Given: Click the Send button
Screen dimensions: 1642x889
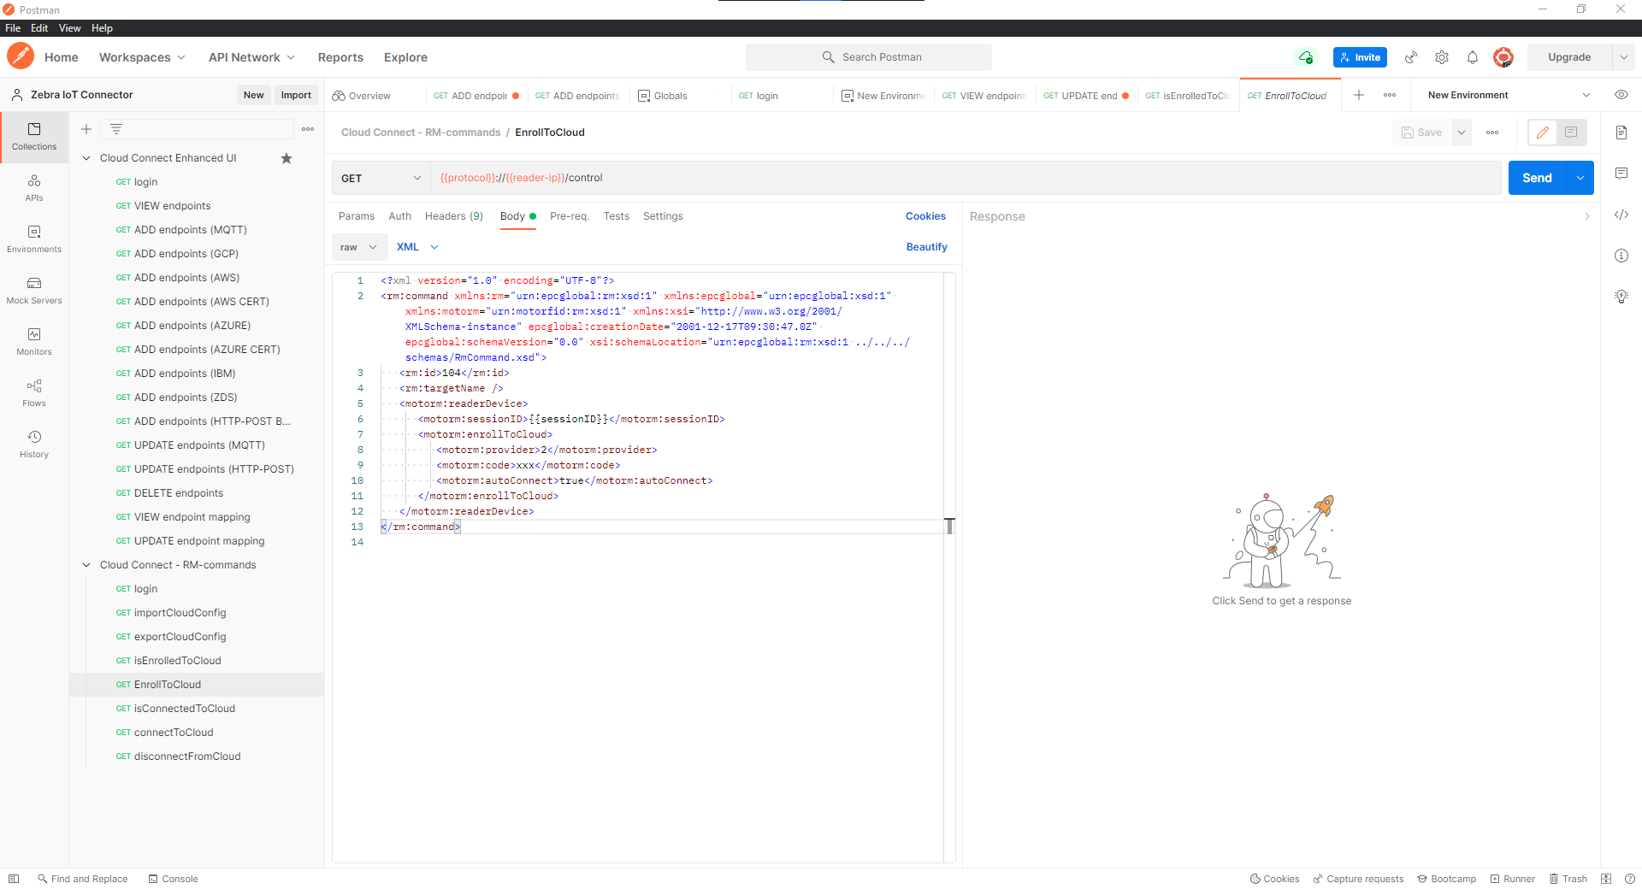Looking at the screenshot, I should pyautogui.click(x=1537, y=178).
